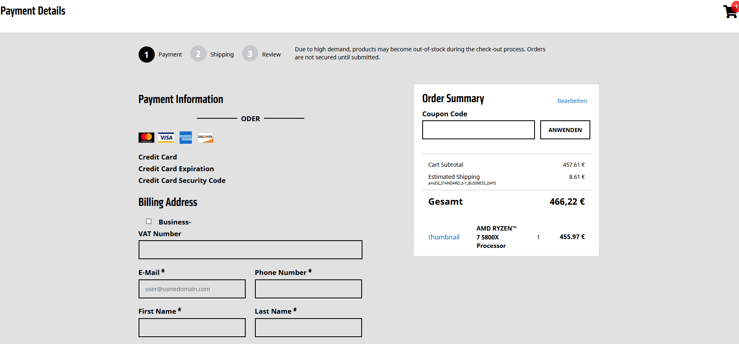
Task: Click the Bearbeiten link in Order Summary
Action: (572, 101)
